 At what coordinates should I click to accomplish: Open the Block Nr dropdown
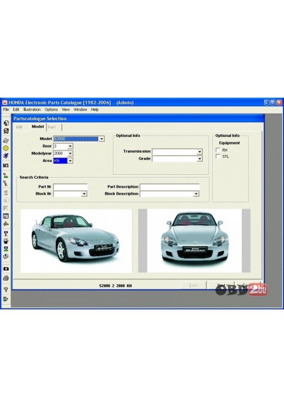click(x=84, y=194)
